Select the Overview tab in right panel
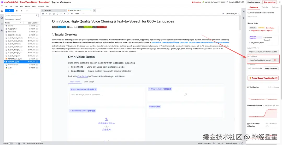 [x=254, y=7]
